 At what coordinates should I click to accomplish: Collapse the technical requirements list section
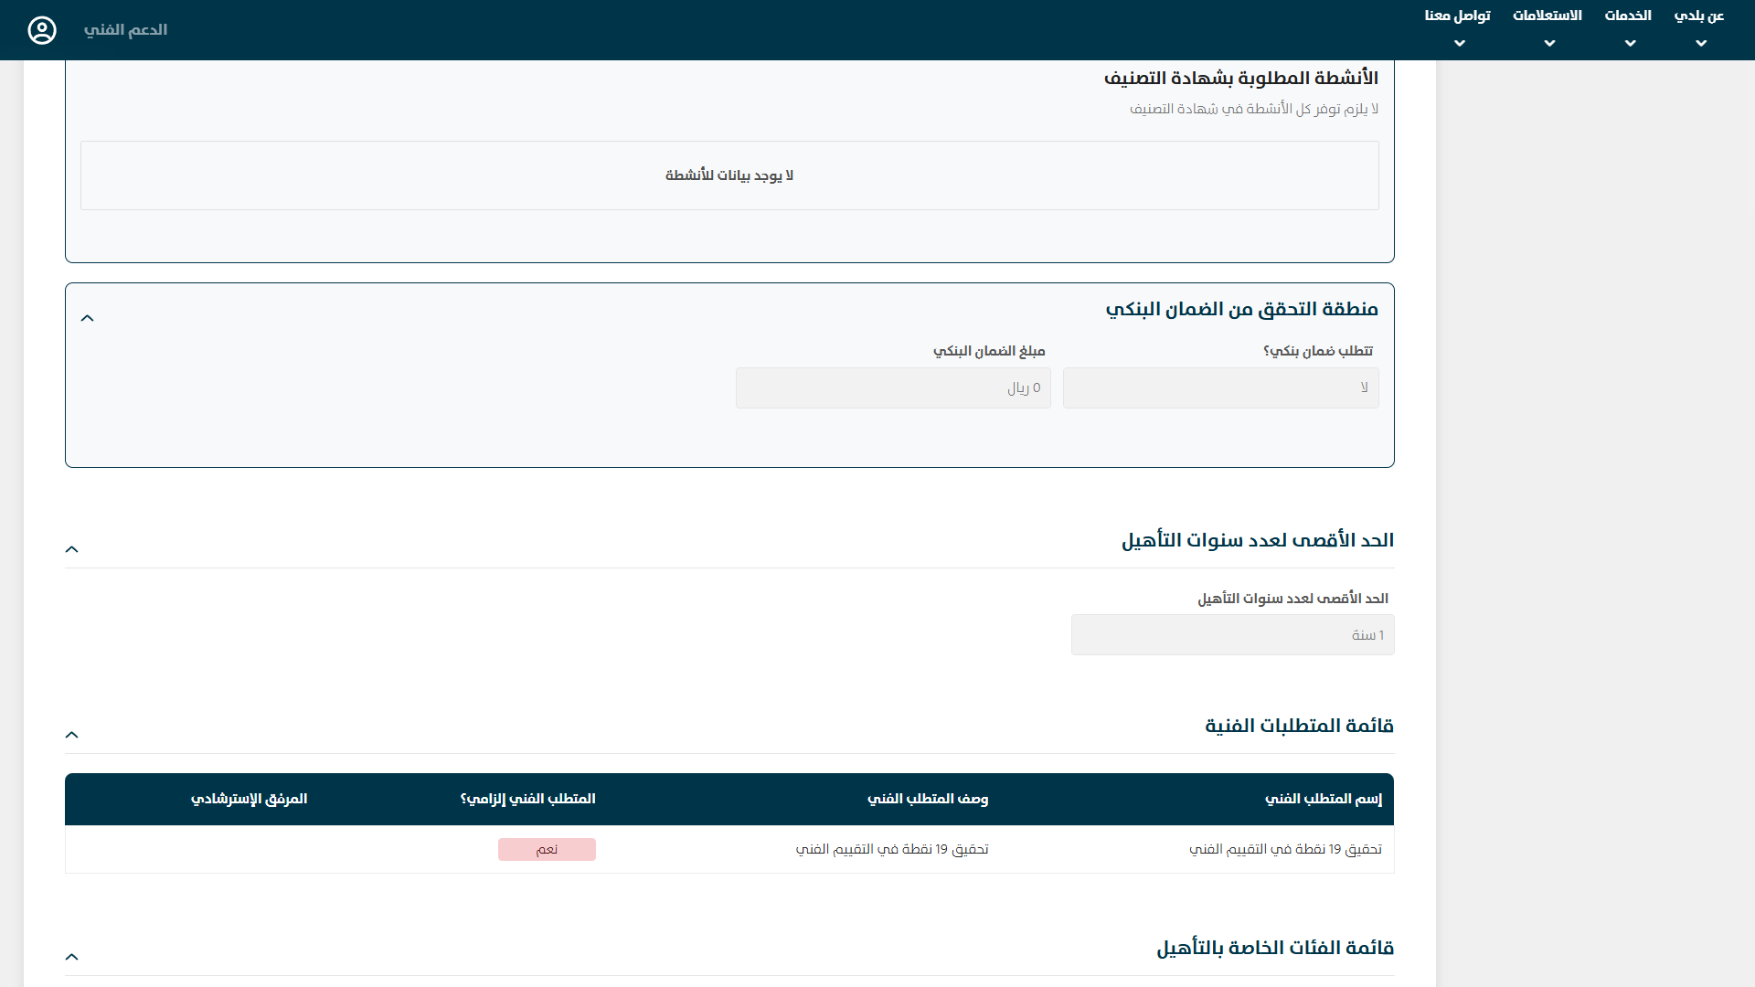coord(72,735)
